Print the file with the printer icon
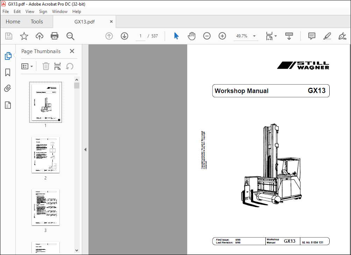 [x=55, y=36]
